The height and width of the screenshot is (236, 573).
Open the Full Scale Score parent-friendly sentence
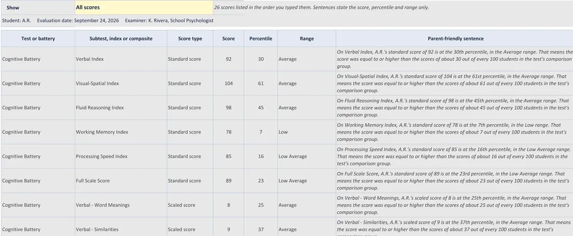[454, 180]
